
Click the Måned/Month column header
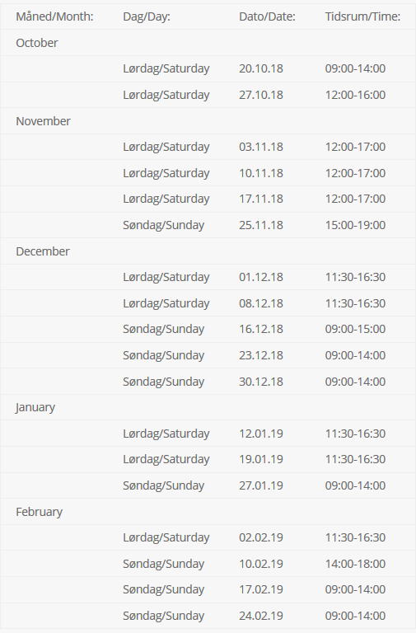54,16
